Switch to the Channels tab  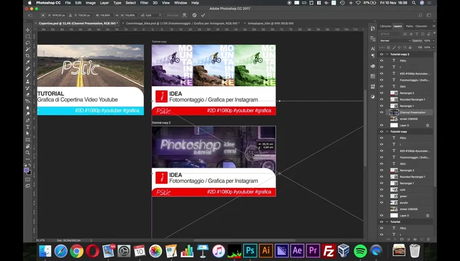(x=421, y=26)
